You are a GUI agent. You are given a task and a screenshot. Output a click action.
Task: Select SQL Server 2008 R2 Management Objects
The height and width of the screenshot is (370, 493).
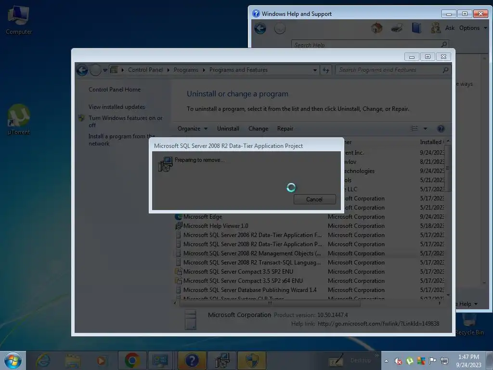[309, 253]
